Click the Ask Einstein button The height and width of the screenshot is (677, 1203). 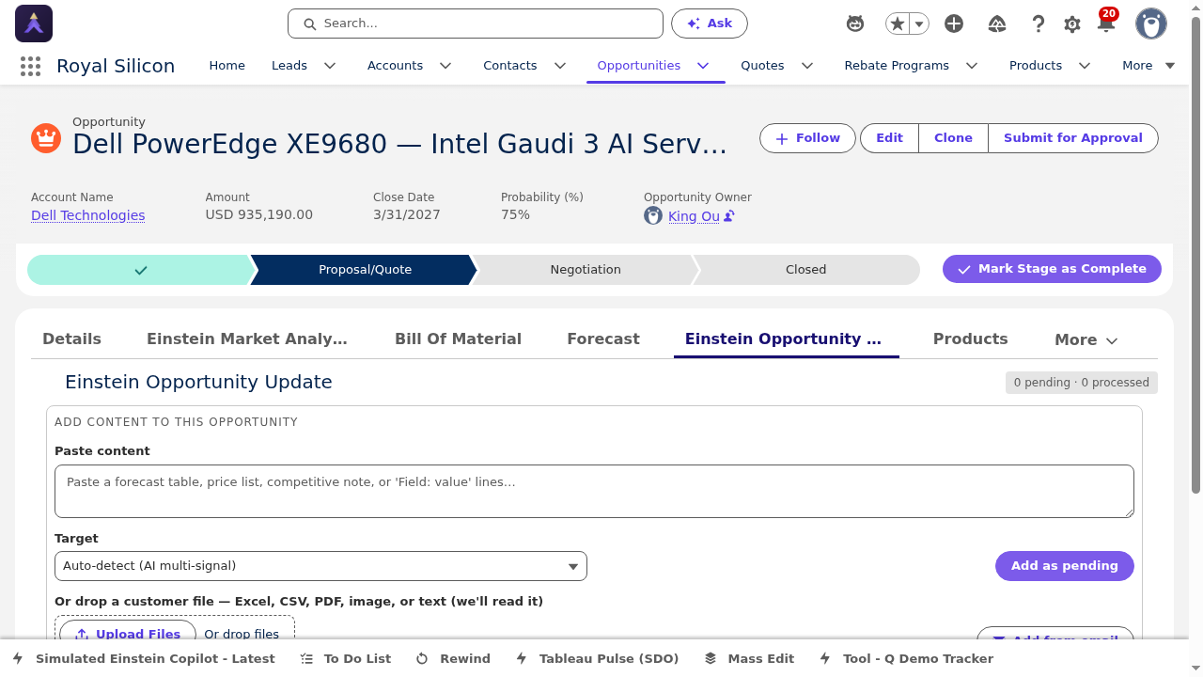710,24
